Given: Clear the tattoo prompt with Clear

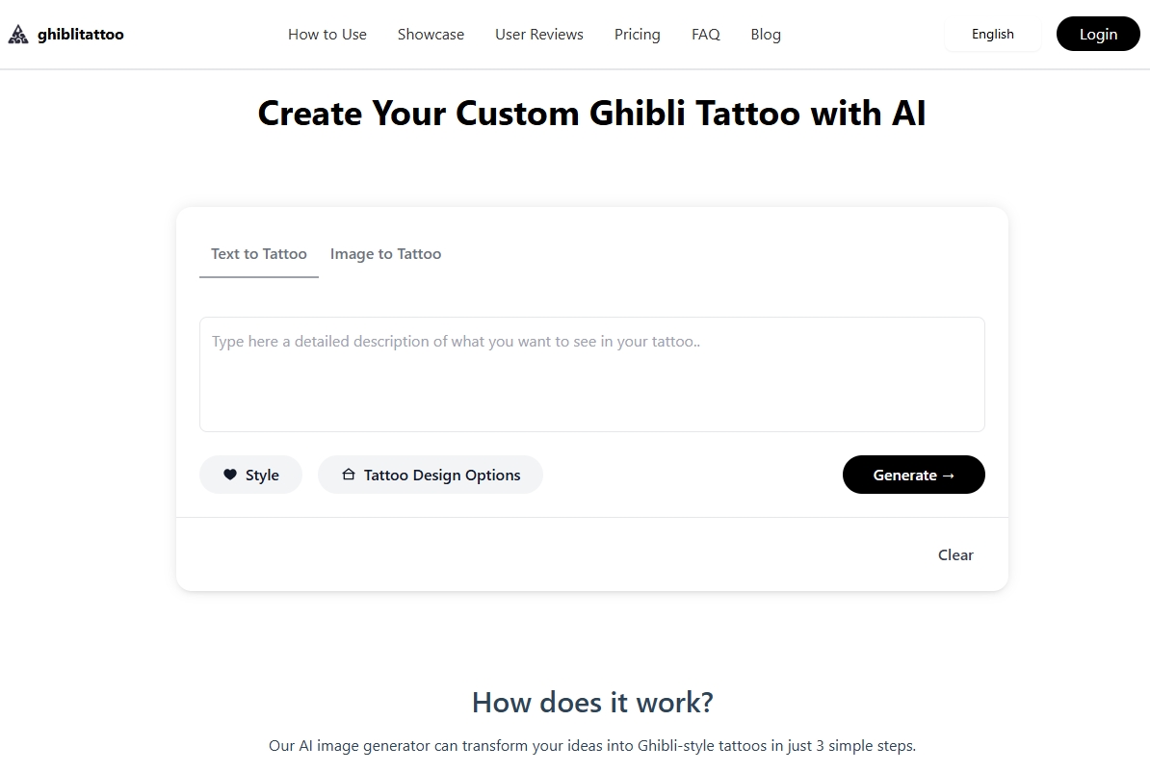Looking at the screenshot, I should pos(955,554).
